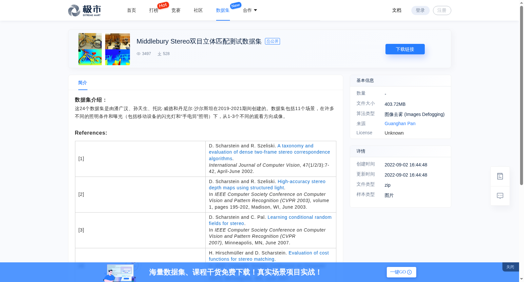Open the 竞赛 competitions page
Screen dimensions: 524x282
coord(176,10)
